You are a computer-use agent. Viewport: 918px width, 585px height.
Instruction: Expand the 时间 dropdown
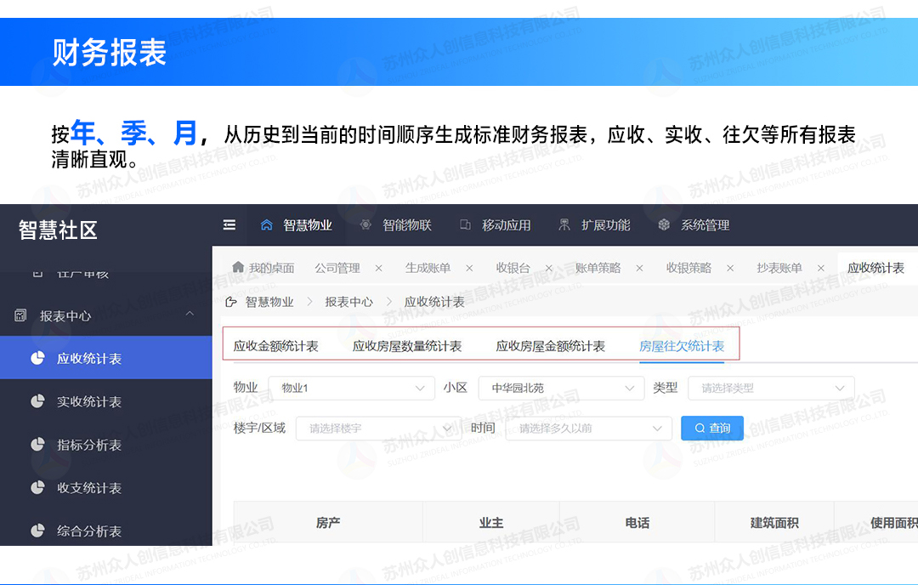(588, 429)
